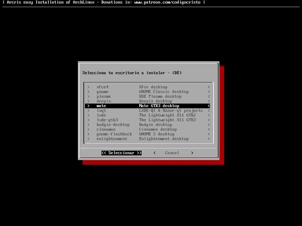
Task: Click the 'Deepin desktop' description
Action: pos(155,101)
